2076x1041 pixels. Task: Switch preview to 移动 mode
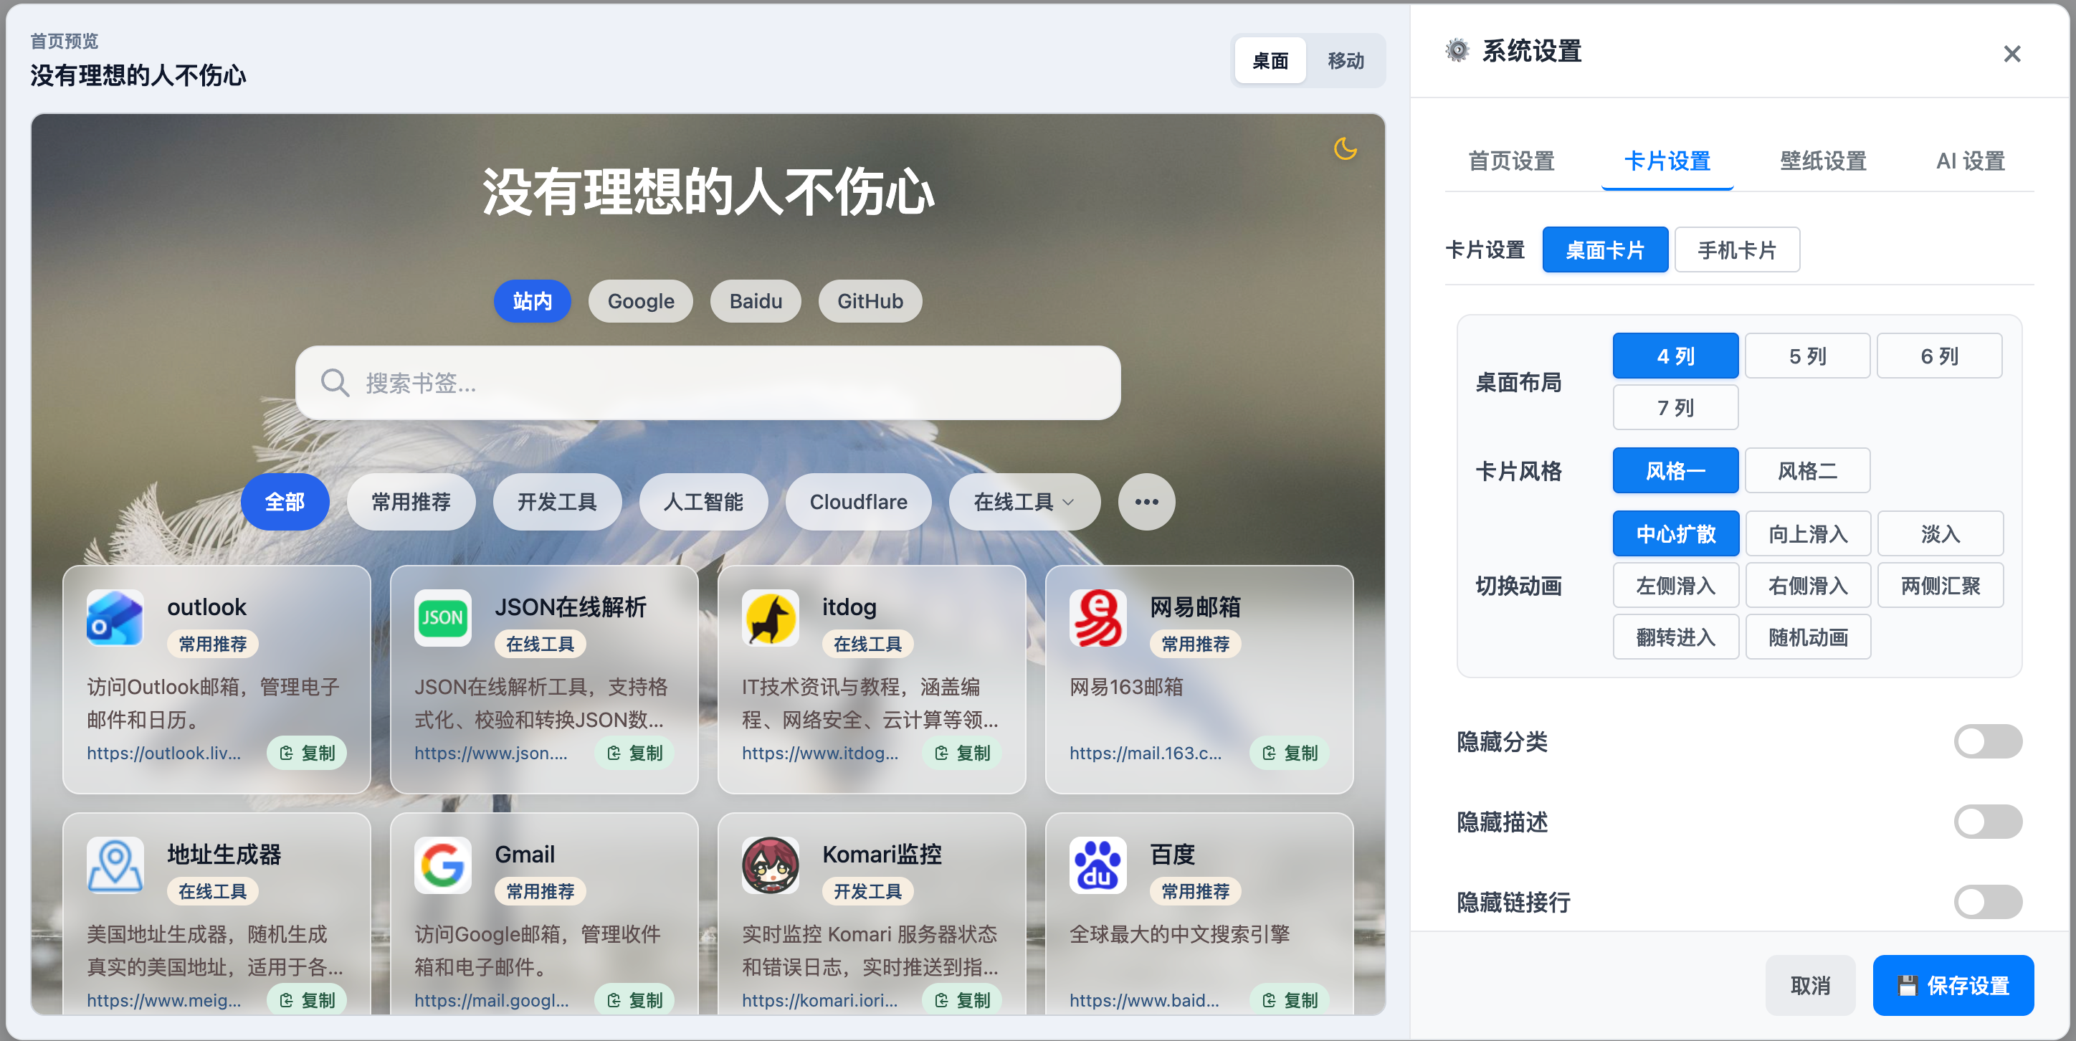1345,60
